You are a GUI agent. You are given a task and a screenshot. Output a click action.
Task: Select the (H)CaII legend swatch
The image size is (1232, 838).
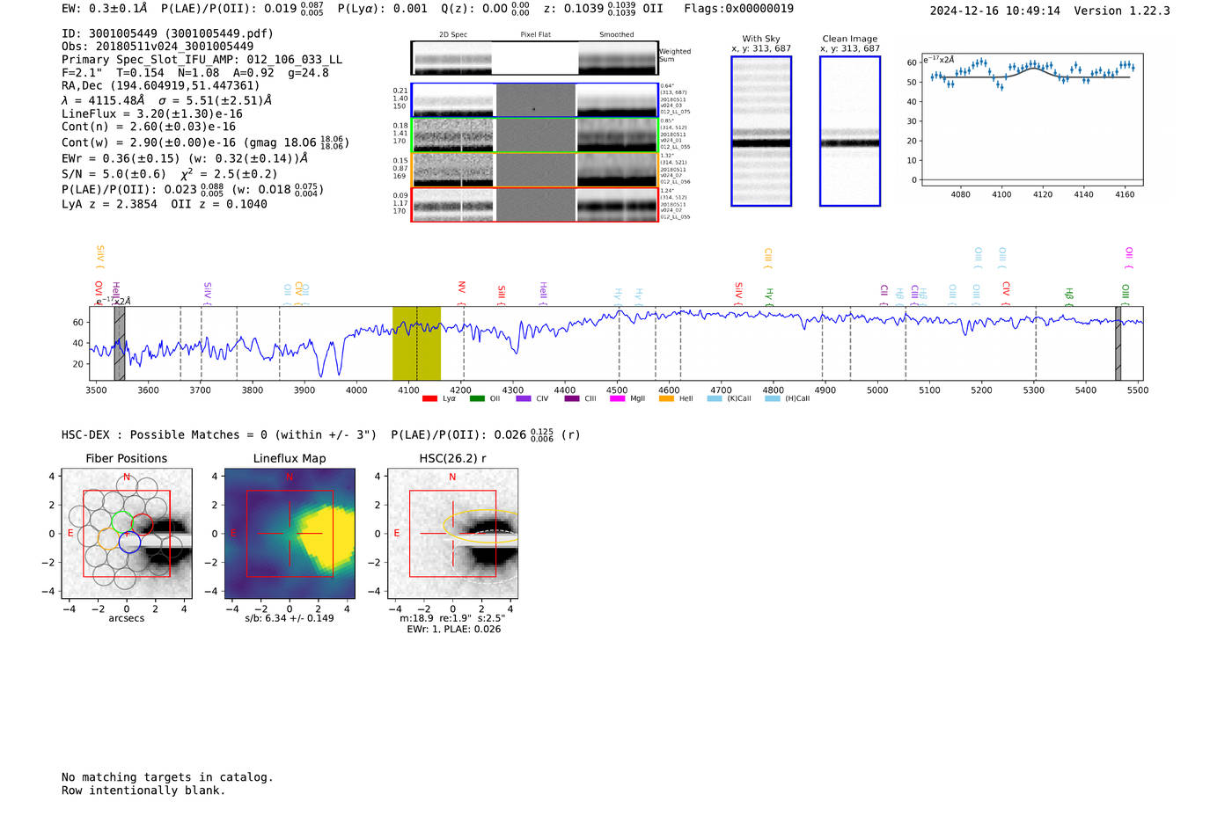point(773,398)
